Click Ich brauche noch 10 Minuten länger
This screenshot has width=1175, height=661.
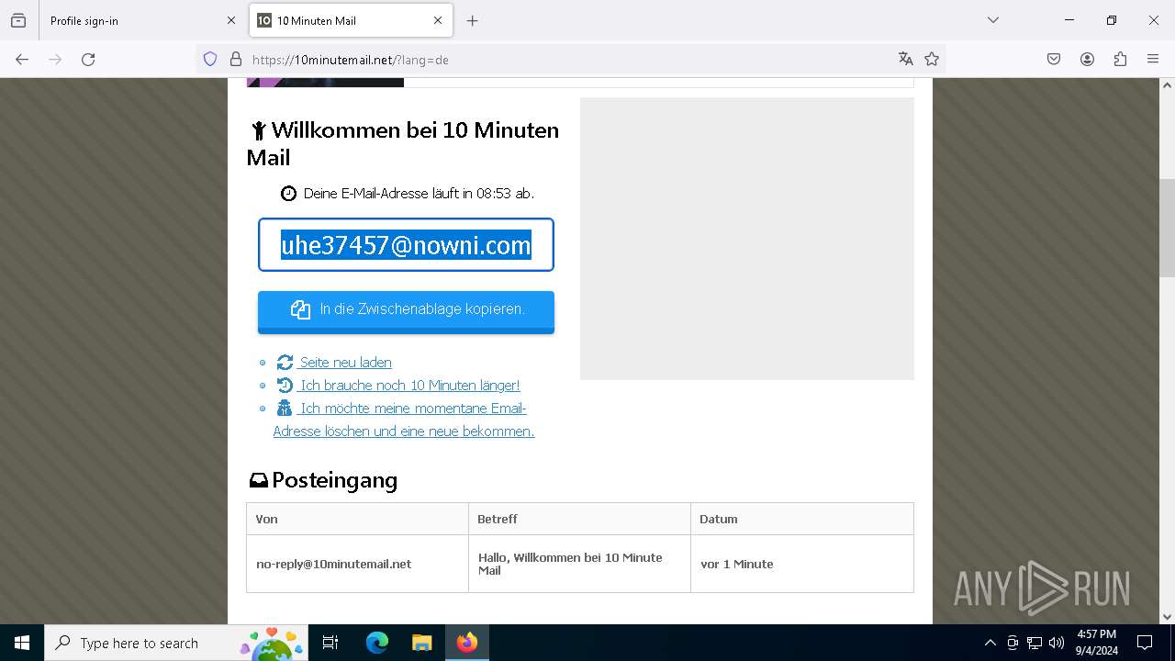coord(409,385)
